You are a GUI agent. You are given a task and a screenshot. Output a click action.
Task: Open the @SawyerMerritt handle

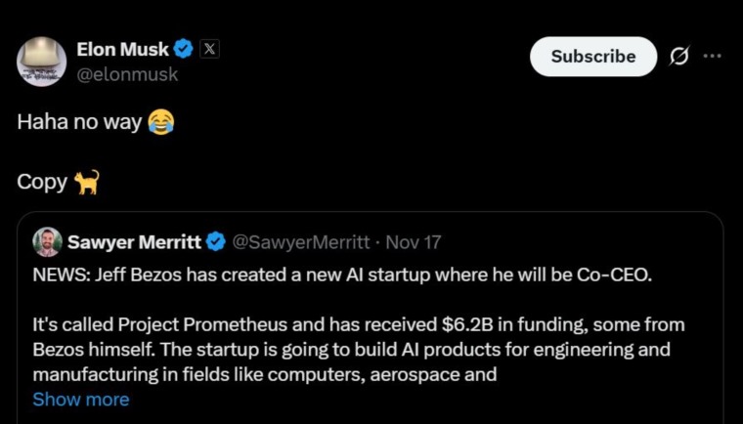click(300, 242)
